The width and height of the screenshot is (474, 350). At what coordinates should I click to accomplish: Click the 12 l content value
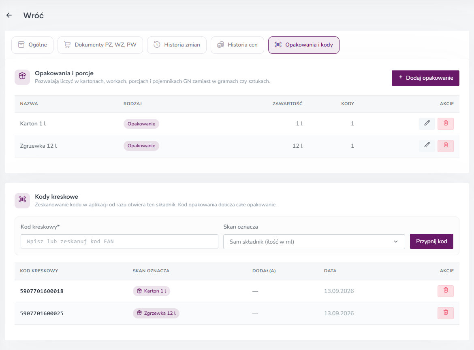tap(297, 146)
